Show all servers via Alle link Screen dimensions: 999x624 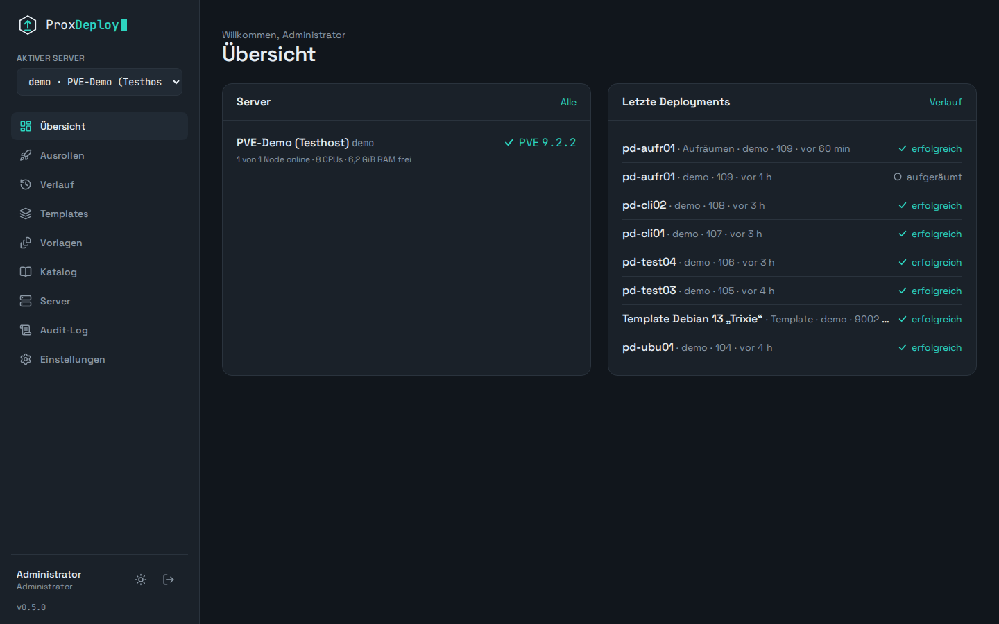(x=568, y=102)
